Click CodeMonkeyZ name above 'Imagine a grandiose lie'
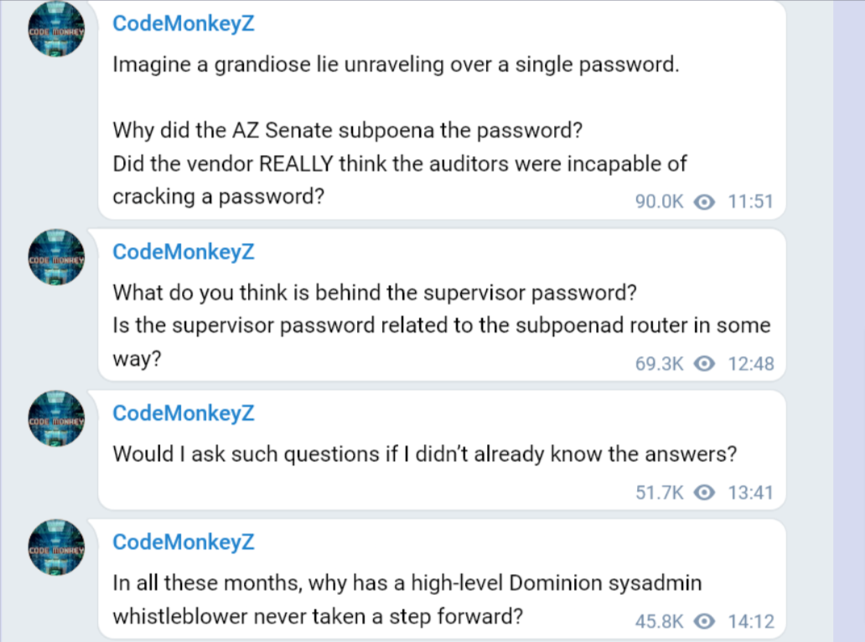This screenshot has width=865, height=642. click(x=183, y=23)
